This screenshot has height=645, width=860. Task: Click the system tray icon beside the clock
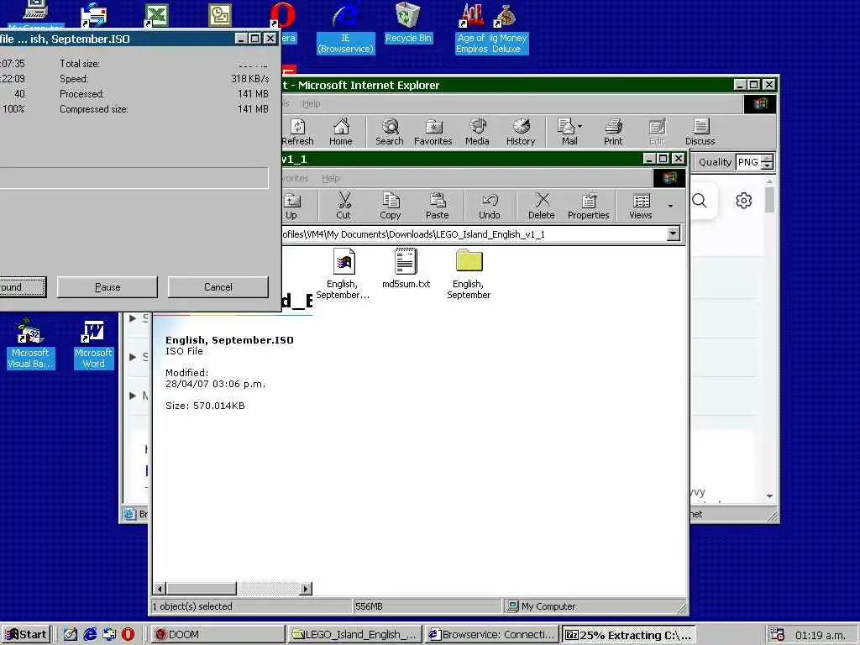point(777,635)
